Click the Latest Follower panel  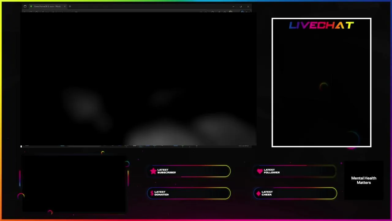point(295,171)
